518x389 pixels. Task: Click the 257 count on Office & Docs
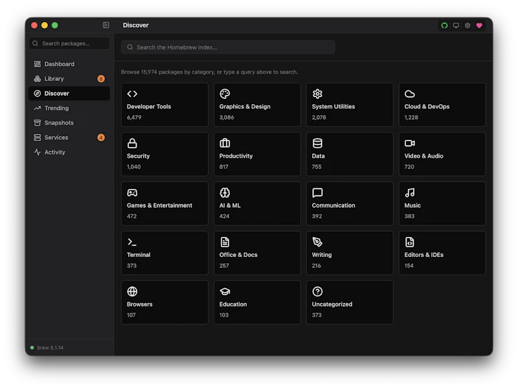click(x=224, y=266)
